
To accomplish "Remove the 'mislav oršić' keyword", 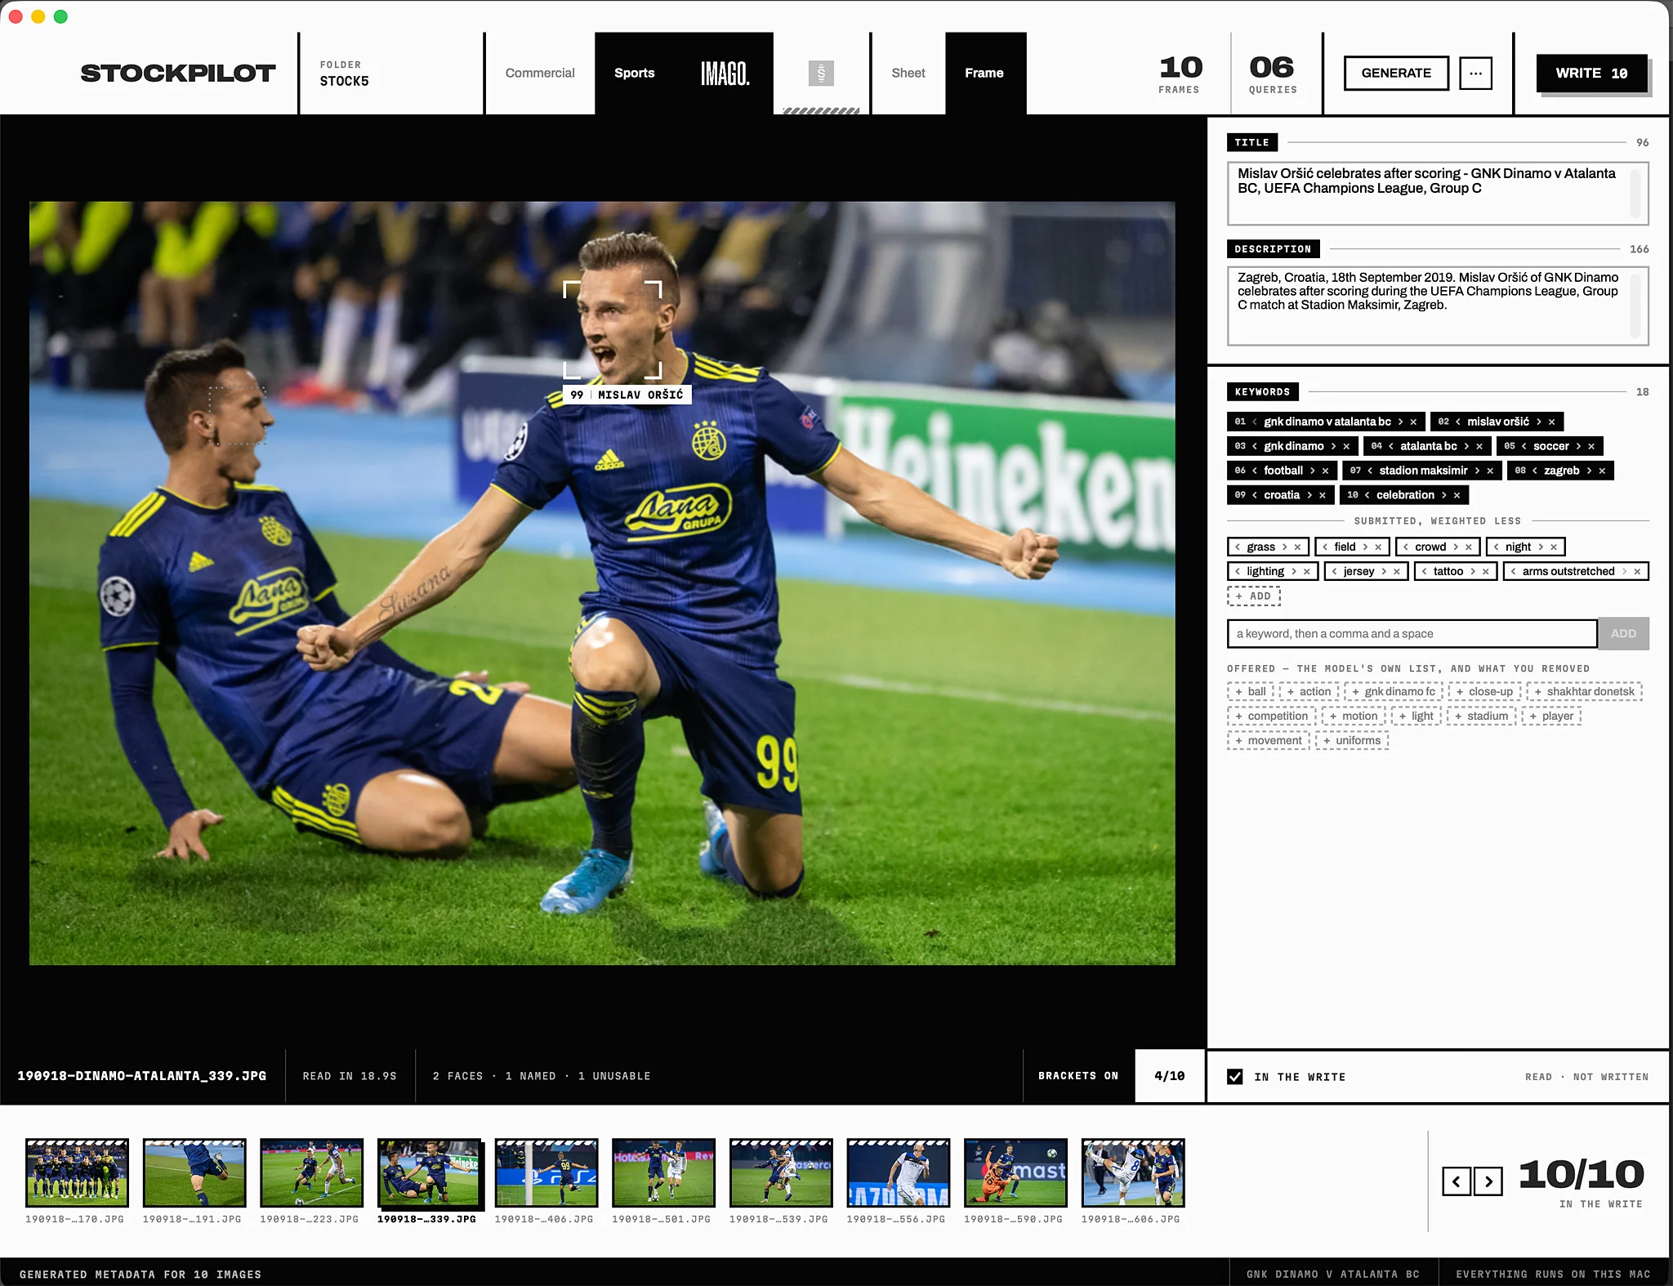I will click(1551, 422).
